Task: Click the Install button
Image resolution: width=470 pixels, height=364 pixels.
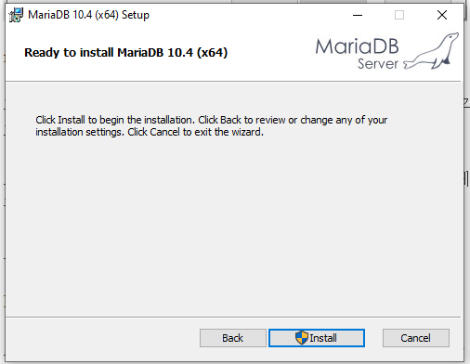Action: [317, 338]
